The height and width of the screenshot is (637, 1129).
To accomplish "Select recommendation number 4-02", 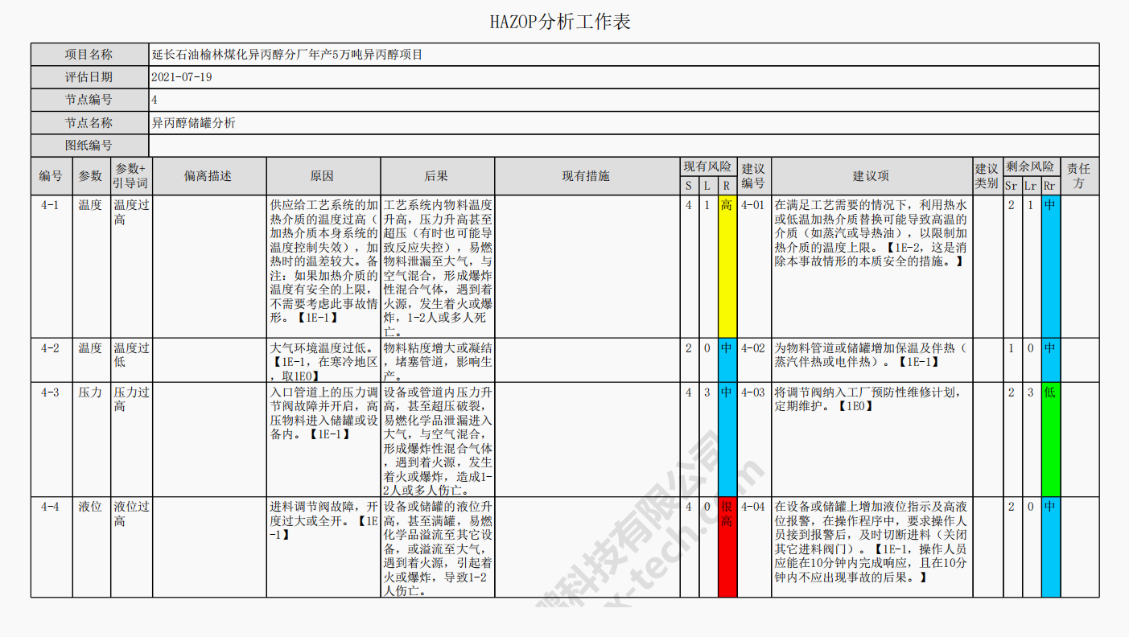I will [754, 360].
